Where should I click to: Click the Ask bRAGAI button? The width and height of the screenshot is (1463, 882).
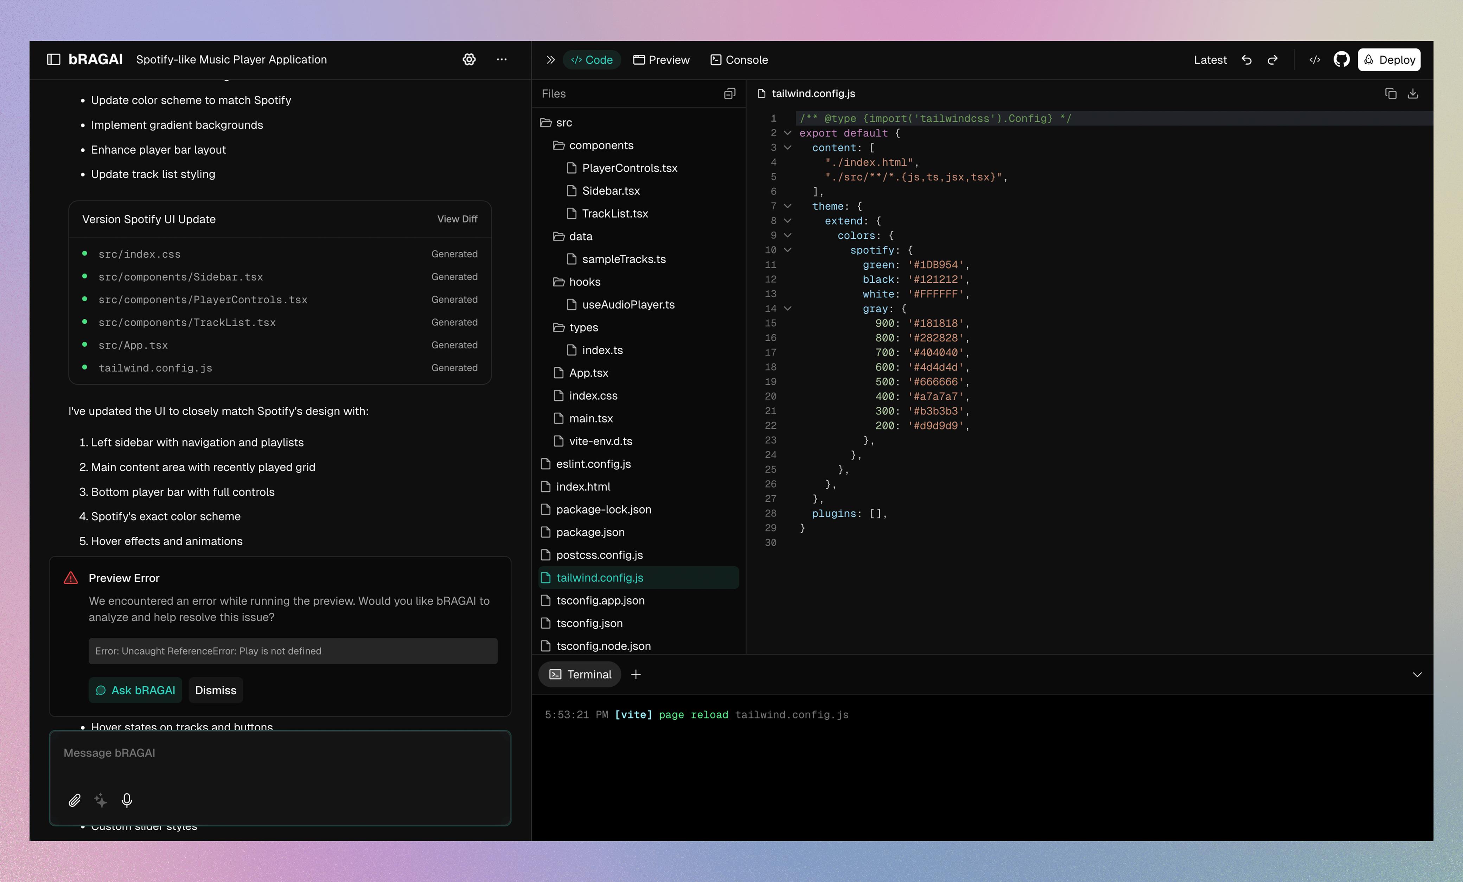[135, 690]
